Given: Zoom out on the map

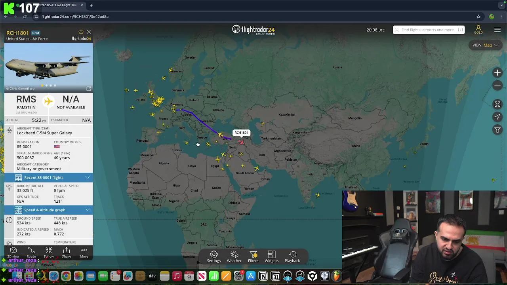Looking at the screenshot, I should pos(497,85).
